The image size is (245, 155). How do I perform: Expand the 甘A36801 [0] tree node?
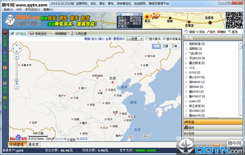(x=186, y=111)
